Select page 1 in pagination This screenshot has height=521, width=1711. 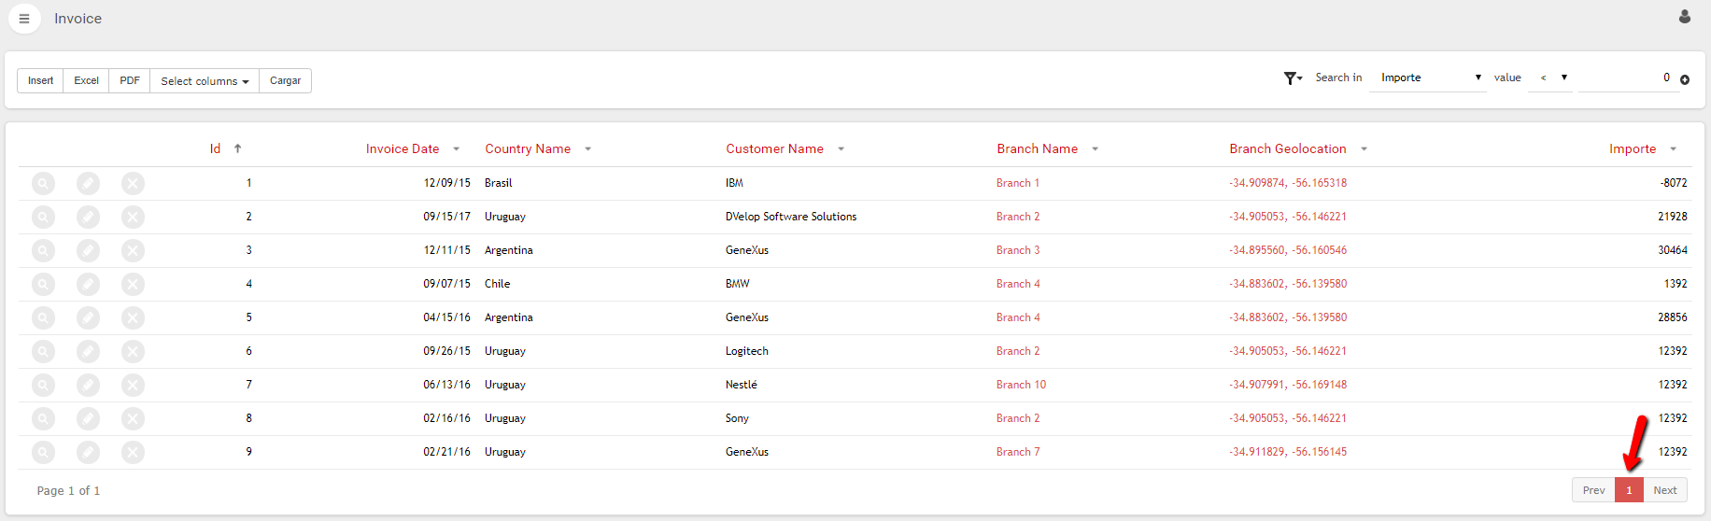click(1629, 490)
